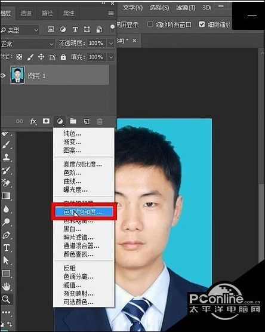Click the smart object filter icon

[x=99, y=29]
